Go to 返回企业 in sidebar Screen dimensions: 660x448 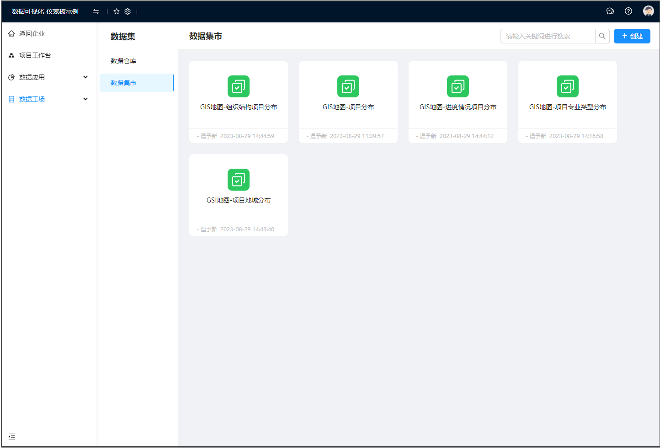point(32,33)
